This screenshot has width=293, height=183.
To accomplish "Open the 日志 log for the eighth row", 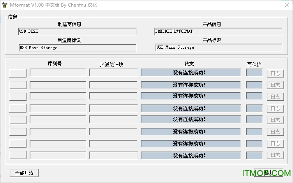I will coord(275,155).
